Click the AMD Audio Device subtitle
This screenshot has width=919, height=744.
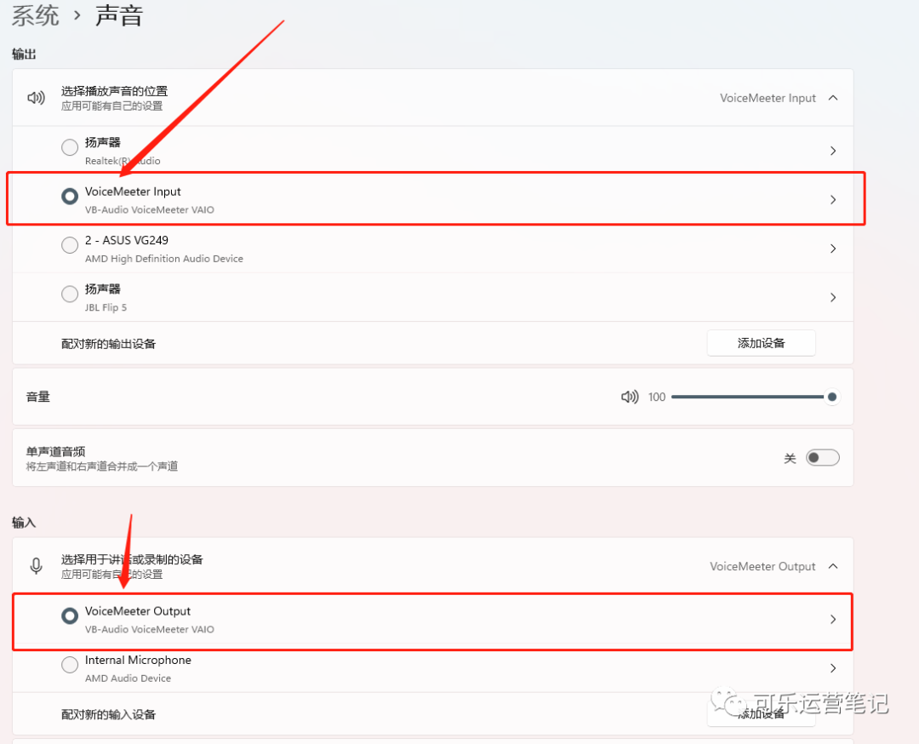[x=128, y=678]
